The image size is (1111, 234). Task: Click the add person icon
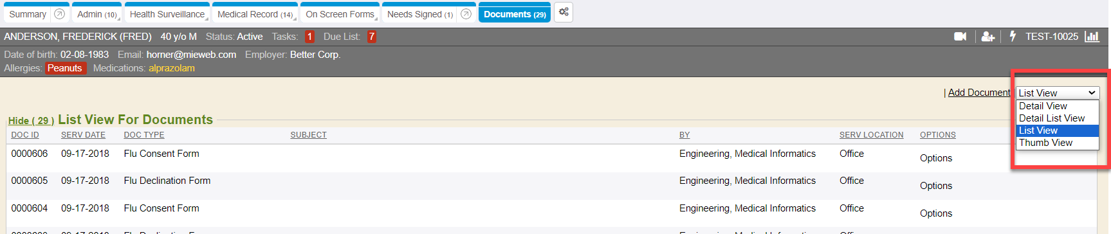point(988,37)
